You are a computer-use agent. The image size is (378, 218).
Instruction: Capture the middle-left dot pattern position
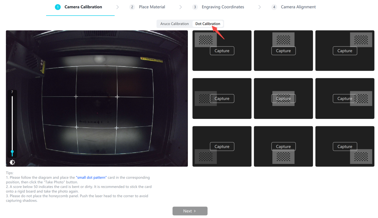pyautogui.click(x=222, y=99)
